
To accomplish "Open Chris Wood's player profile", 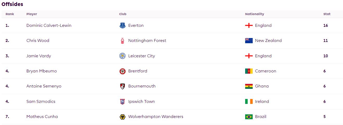I will pyautogui.click(x=38, y=41).
